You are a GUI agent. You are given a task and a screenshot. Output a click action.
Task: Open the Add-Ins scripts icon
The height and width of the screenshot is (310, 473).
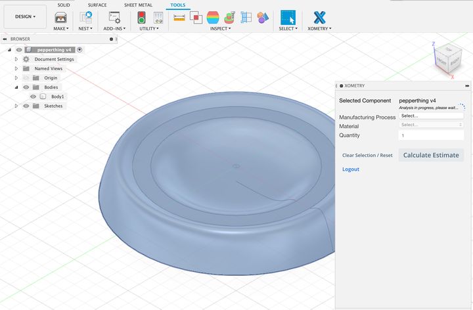tap(114, 18)
